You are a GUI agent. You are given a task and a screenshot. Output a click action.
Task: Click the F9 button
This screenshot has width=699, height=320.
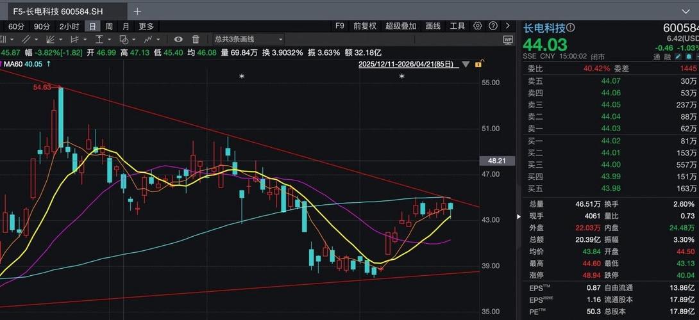(x=340, y=26)
